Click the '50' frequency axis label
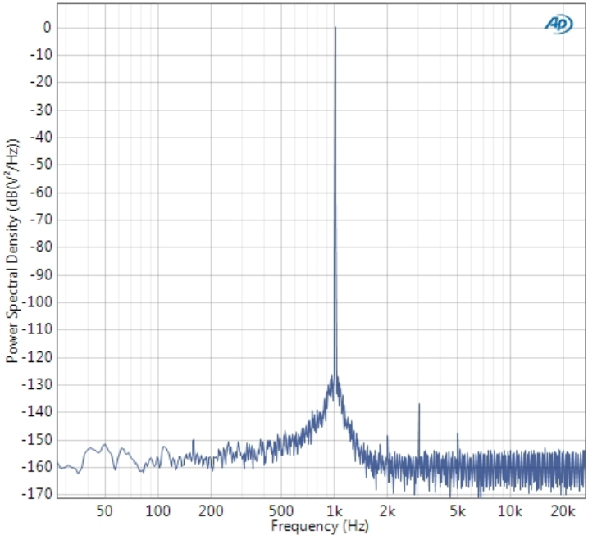 104,510
